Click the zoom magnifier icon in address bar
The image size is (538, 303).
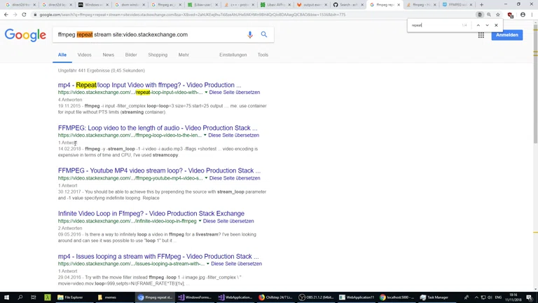click(x=489, y=15)
